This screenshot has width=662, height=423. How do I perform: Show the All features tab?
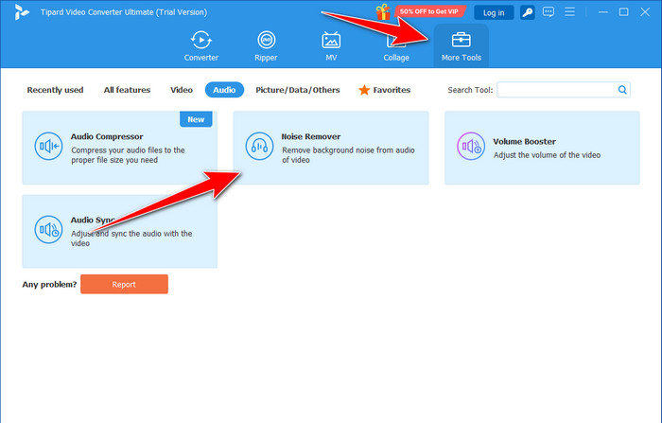tap(127, 90)
